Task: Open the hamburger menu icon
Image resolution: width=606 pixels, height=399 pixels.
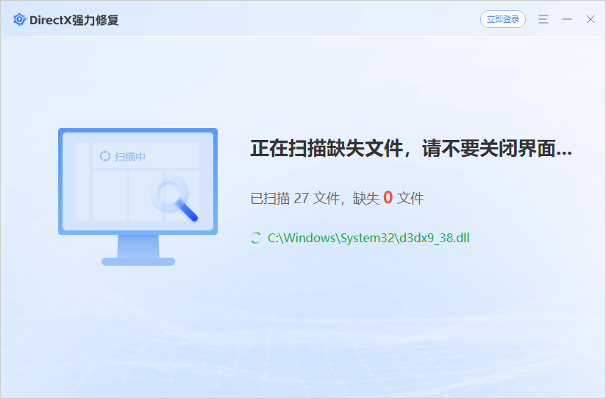Action: point(543,19)
